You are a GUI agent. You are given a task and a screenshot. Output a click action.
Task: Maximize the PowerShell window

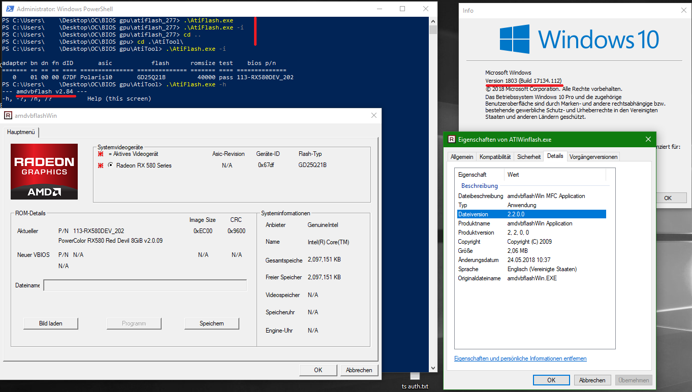pyautogui.click(x=402, y=9)
